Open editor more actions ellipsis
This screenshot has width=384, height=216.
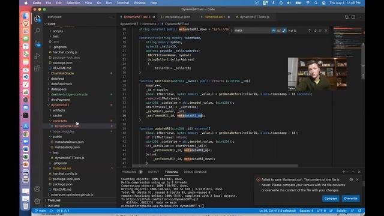(359, 17)
